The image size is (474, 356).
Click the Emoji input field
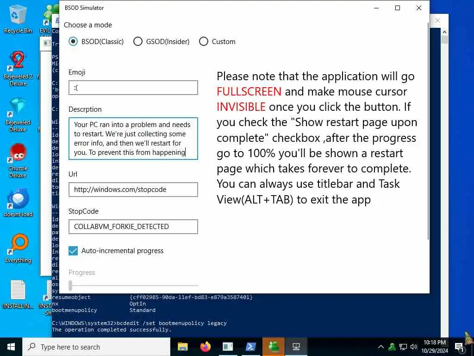(133, 88)
